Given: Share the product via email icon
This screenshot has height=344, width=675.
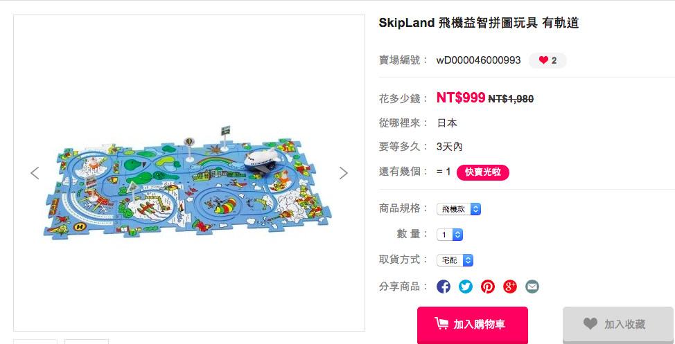Looking at the screenshot, I should click(532, 287).
